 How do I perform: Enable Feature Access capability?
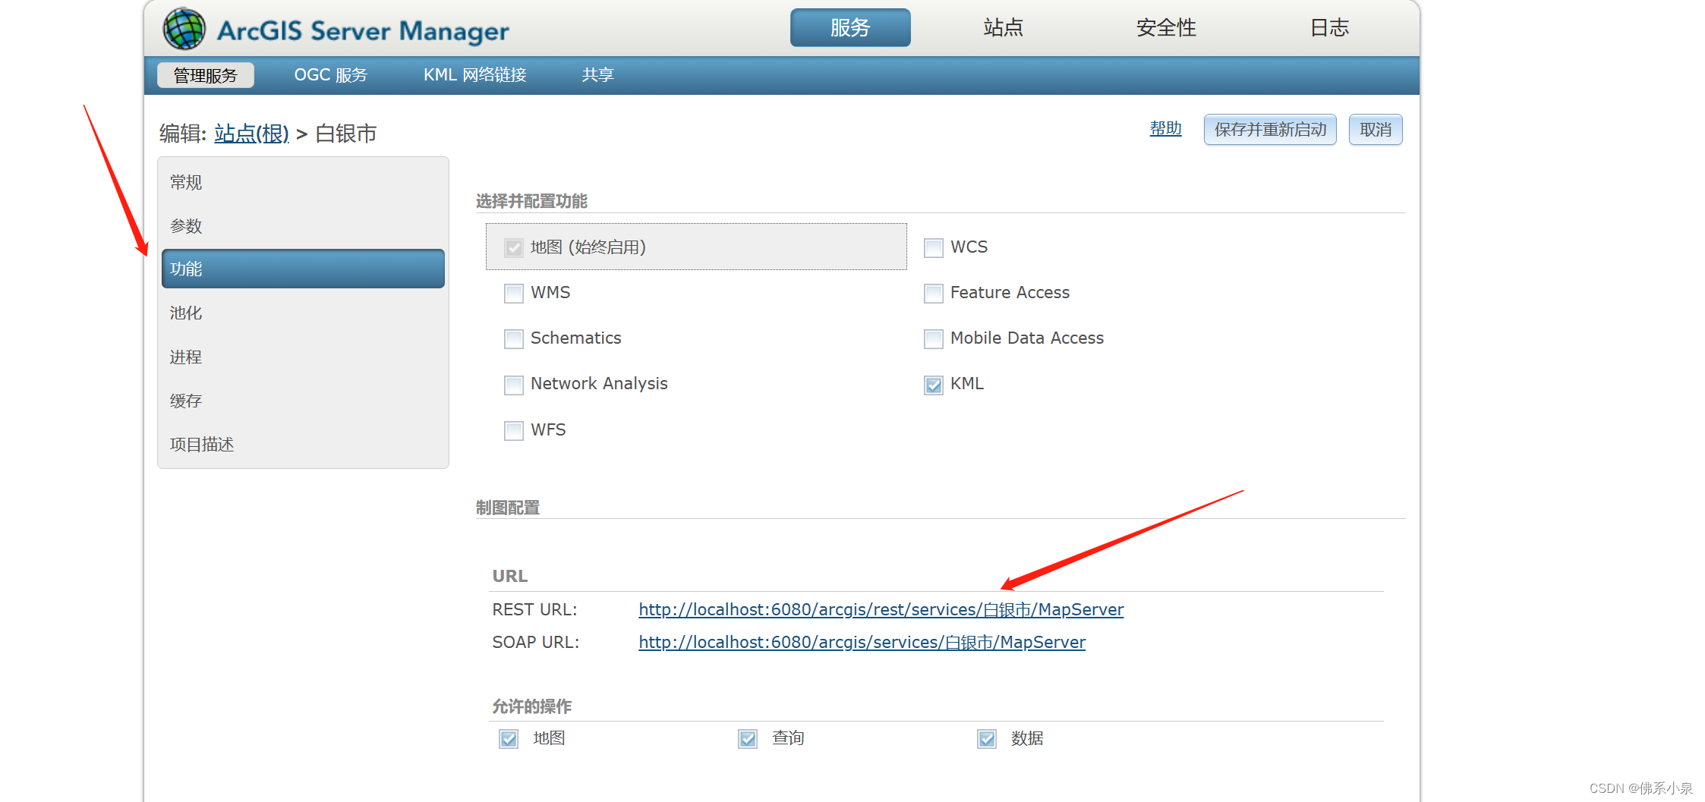tap(933, 293)
